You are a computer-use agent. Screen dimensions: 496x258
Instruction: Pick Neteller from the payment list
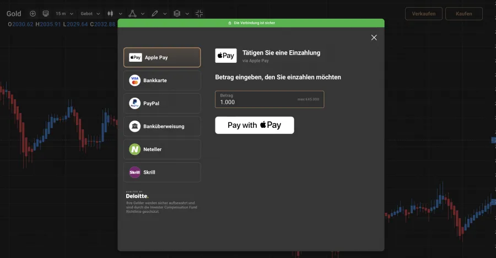point(162,149)
